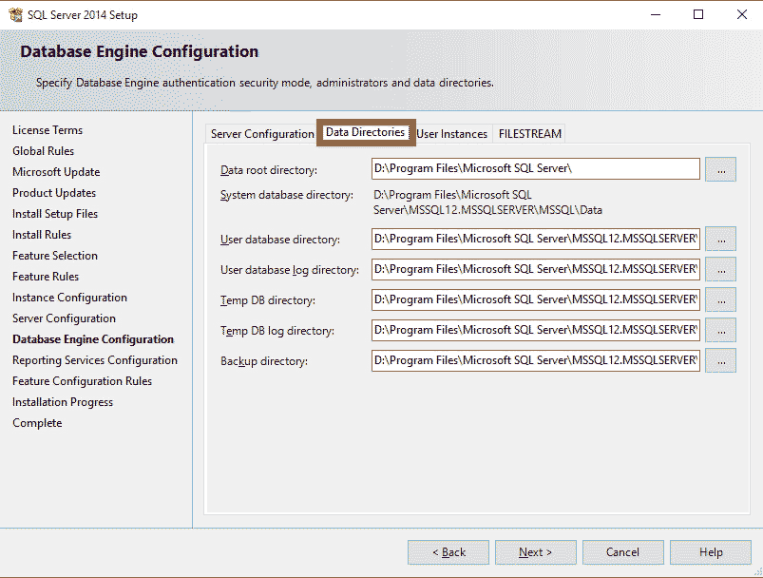Switch to the FILESTREAM tab

529,133
